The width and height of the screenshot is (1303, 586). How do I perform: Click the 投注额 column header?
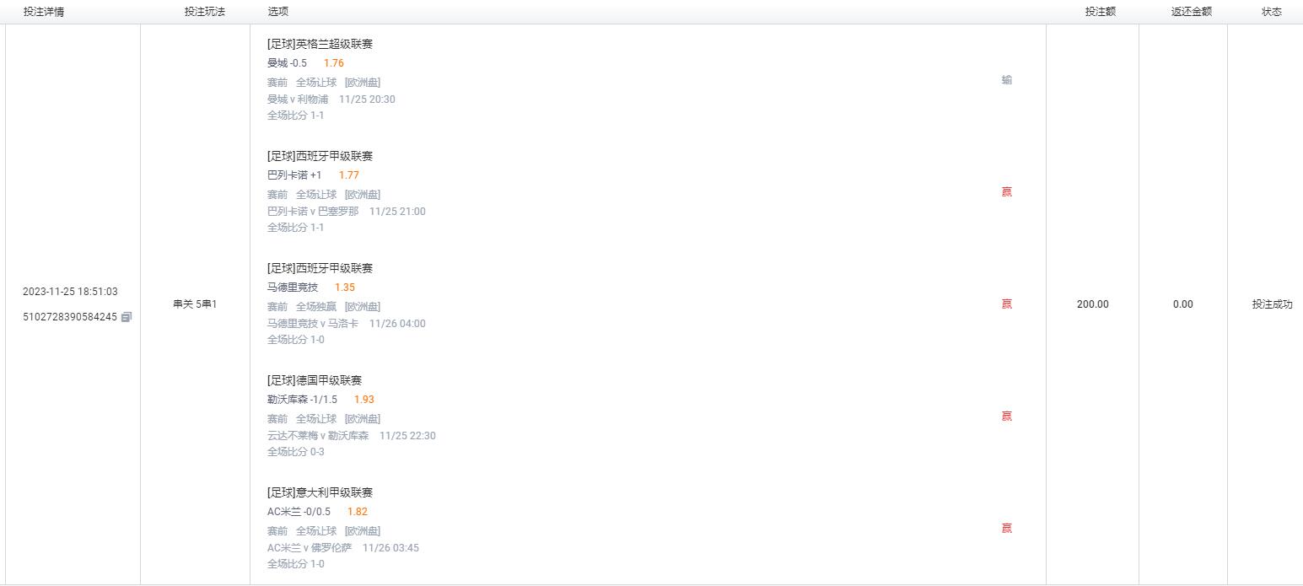[x=1101, y=12]
